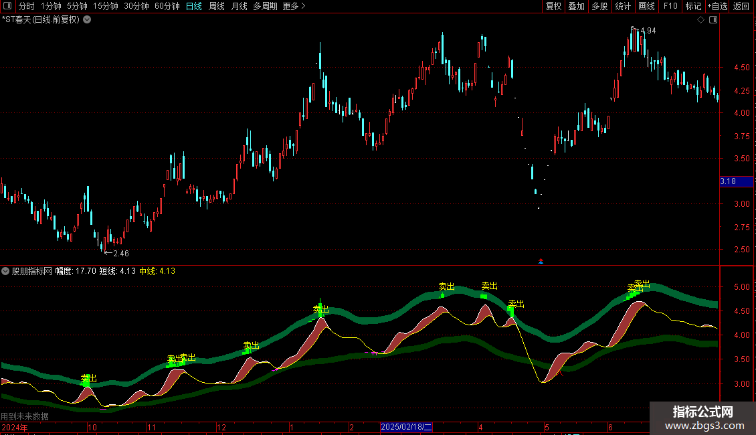Switch to 分时 intraday view
The width and height of the screenshot is (756, 435).
click(x=27, y=6)
